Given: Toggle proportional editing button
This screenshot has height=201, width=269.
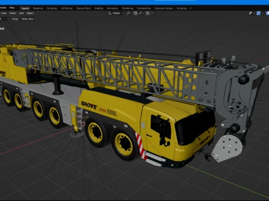Looking at the screenshot, I should point(147,13).
